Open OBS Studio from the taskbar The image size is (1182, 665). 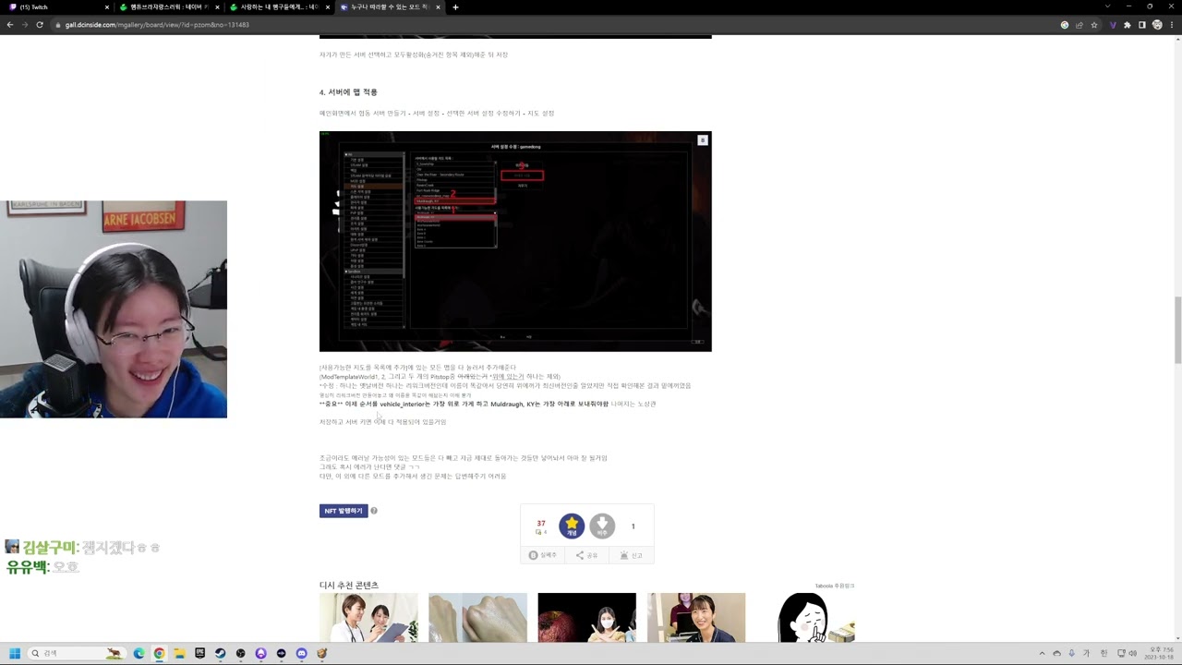[x=240, y=653]
